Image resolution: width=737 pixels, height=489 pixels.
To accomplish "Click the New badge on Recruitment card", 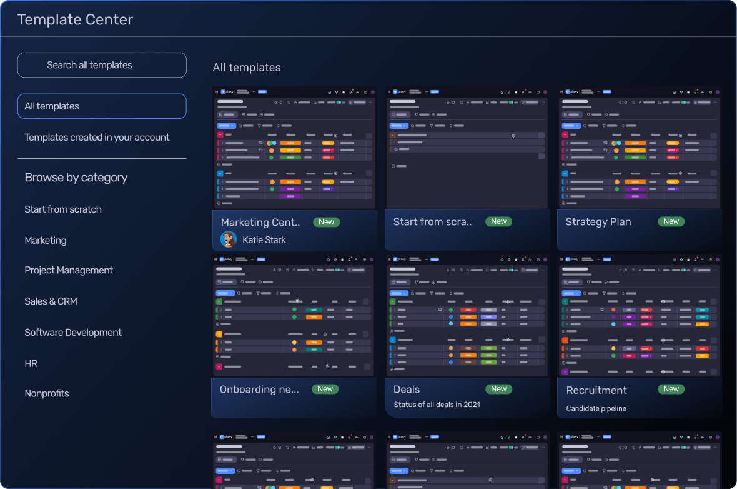I will (x=671, y=389).
